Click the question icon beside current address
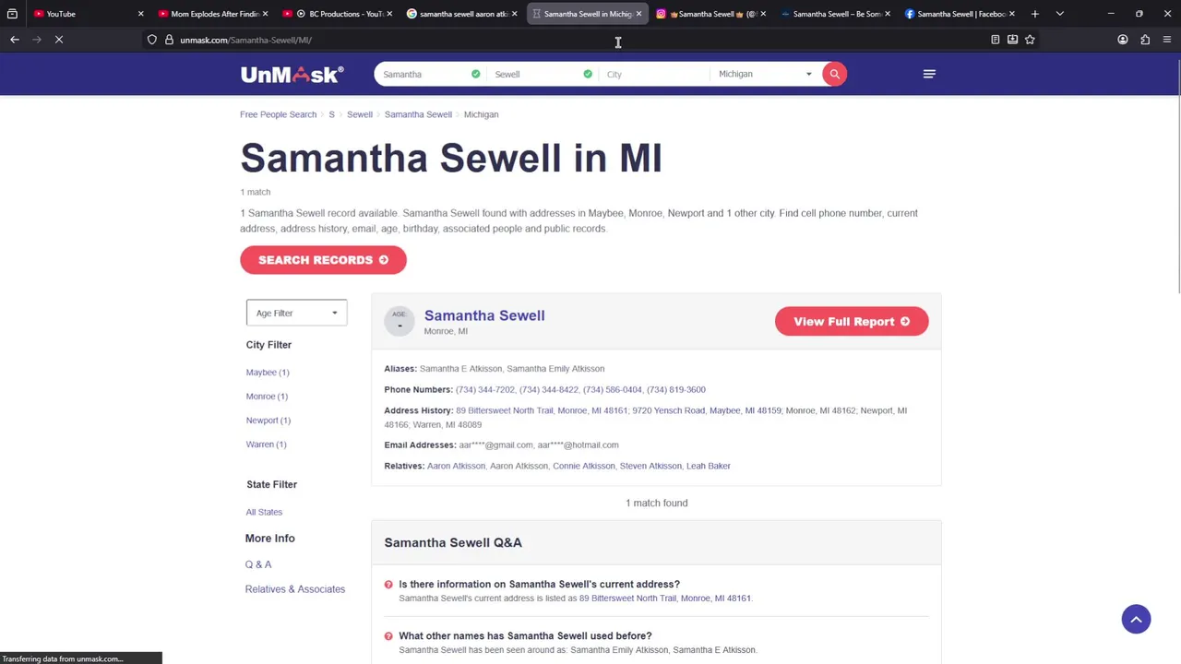1181x664 pixels. pyautogui.click(x=388, y=584)
